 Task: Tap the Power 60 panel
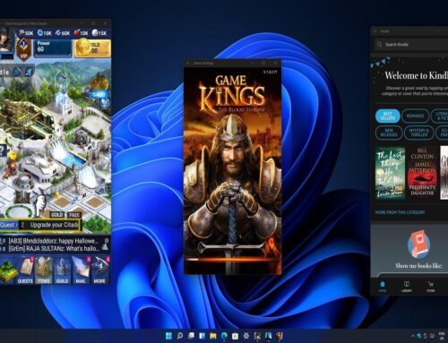[53, 47]
